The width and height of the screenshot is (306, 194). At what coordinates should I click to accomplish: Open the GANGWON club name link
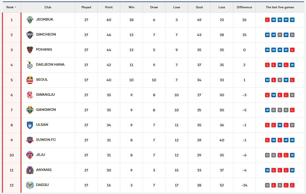point(46,110)
